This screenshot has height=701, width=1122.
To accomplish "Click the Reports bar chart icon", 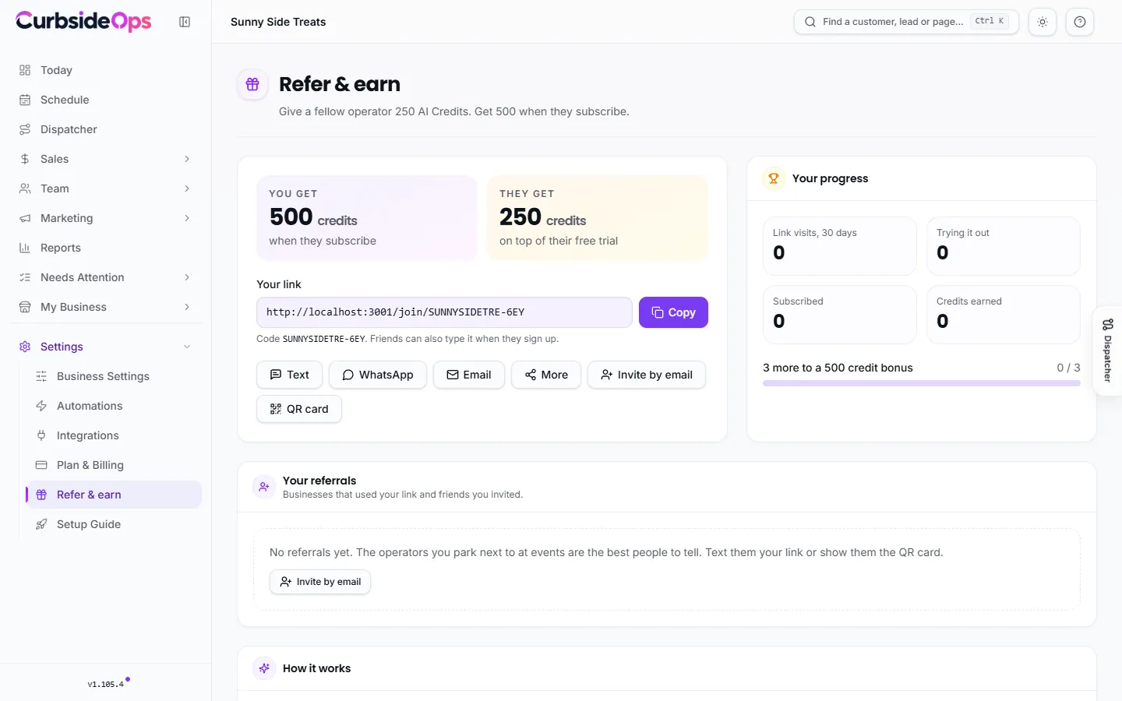I will [x=25, y=248].
